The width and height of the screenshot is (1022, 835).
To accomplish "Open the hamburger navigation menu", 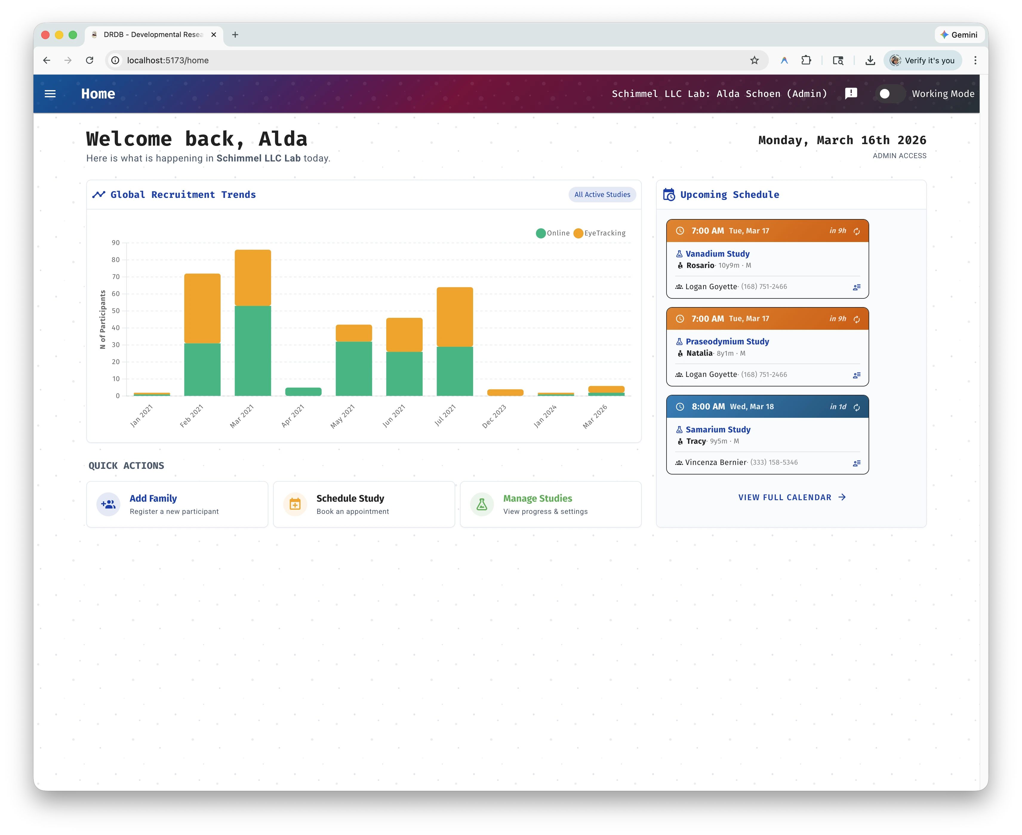I will pos(50,94).
